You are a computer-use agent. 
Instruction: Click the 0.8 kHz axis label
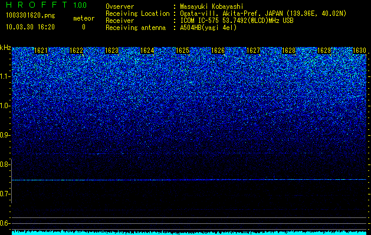tap(5, 164)
